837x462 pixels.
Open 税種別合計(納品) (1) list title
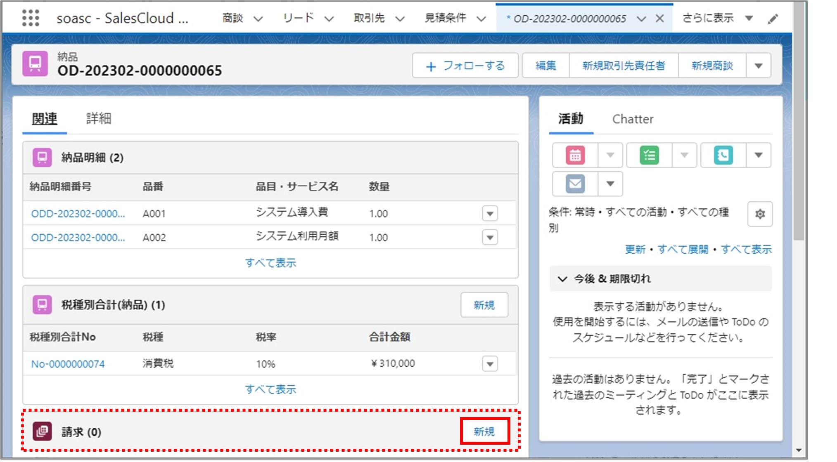(113, 305)
